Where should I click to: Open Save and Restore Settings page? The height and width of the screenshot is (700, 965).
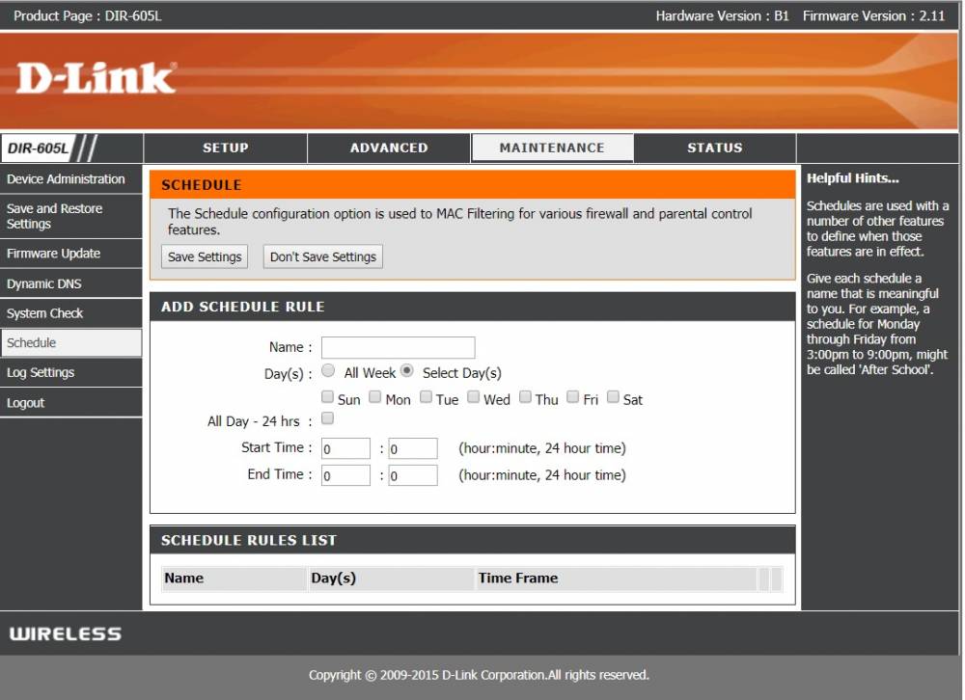click(x=70, y=217)
